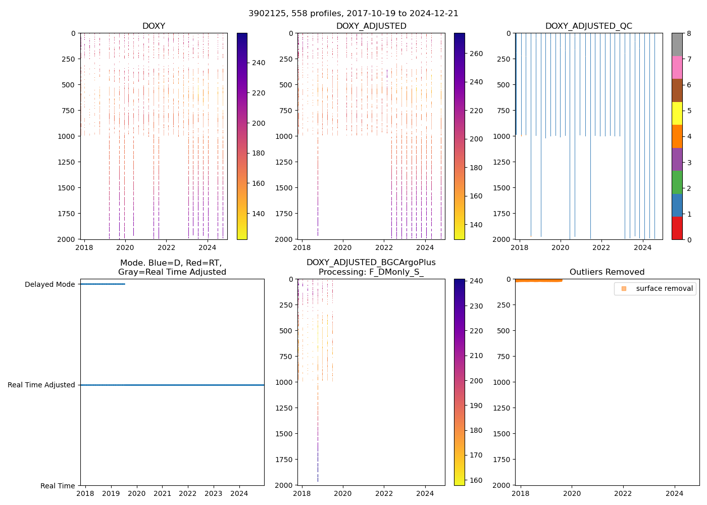Viewport: 707px width, 505px height.
Task: Select the yellow segment in QC colorbar
Action: (x=677, y=113)
